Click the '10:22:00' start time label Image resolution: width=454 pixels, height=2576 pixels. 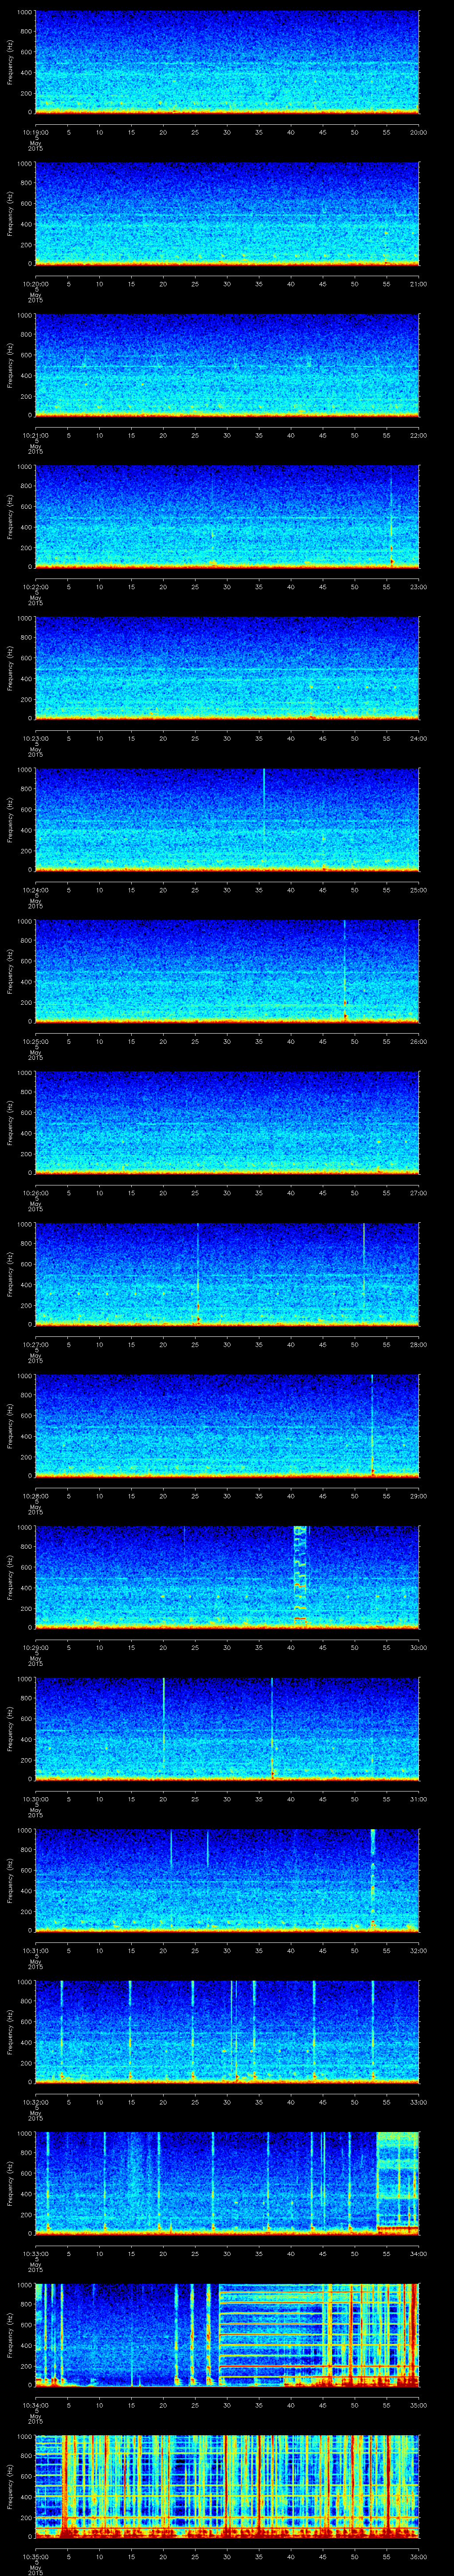[35, 587]
